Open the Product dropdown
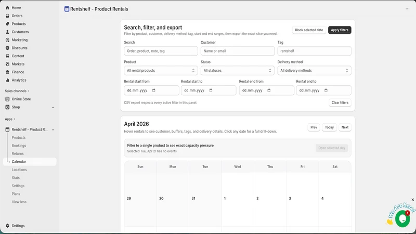The image size is (416, 234). click(x=161, y=71)
